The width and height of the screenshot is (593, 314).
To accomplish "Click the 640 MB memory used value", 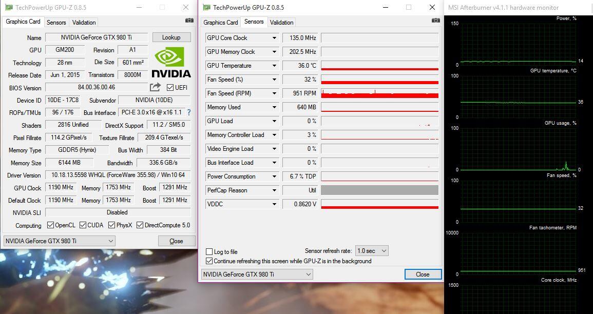I will pyautogui.click(x=299, y=107).
